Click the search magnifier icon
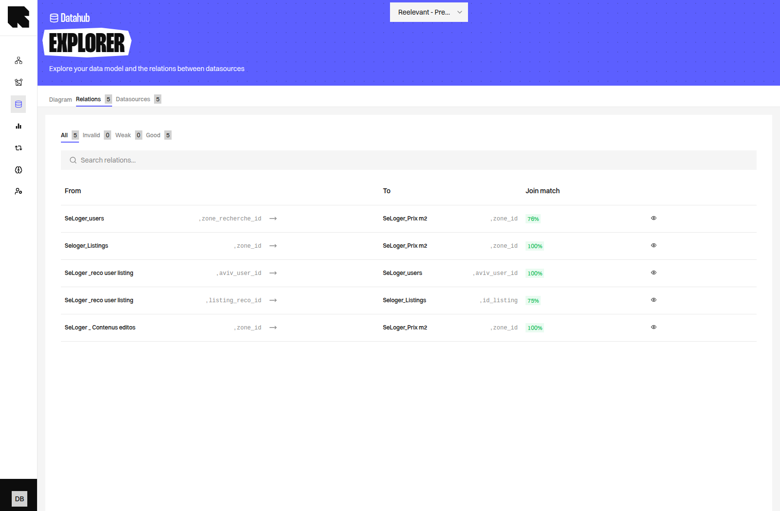The height and width of the screenshot is (511, 780). (73, 160)
